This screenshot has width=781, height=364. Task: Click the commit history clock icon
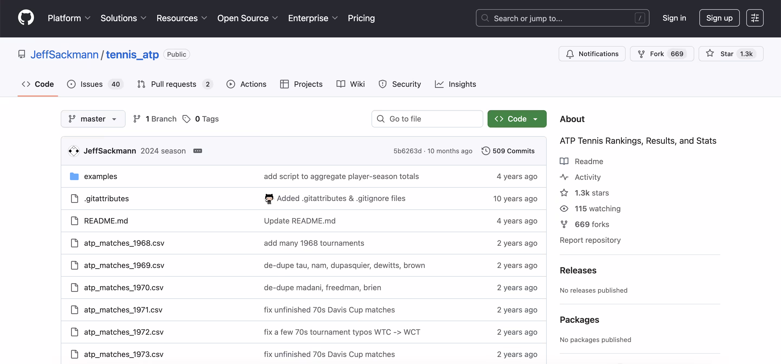(485, 151)
